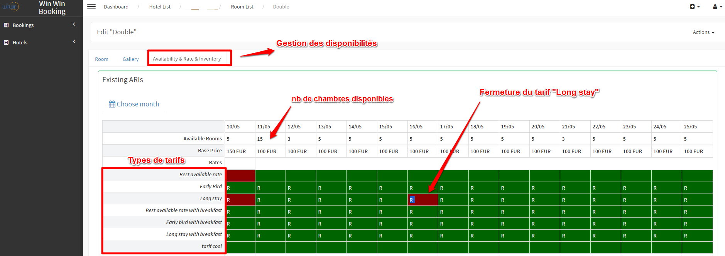This screenshot has height=256, width=725.
Task: Open Room List breadcrumb link
Action: coord(242,7)
